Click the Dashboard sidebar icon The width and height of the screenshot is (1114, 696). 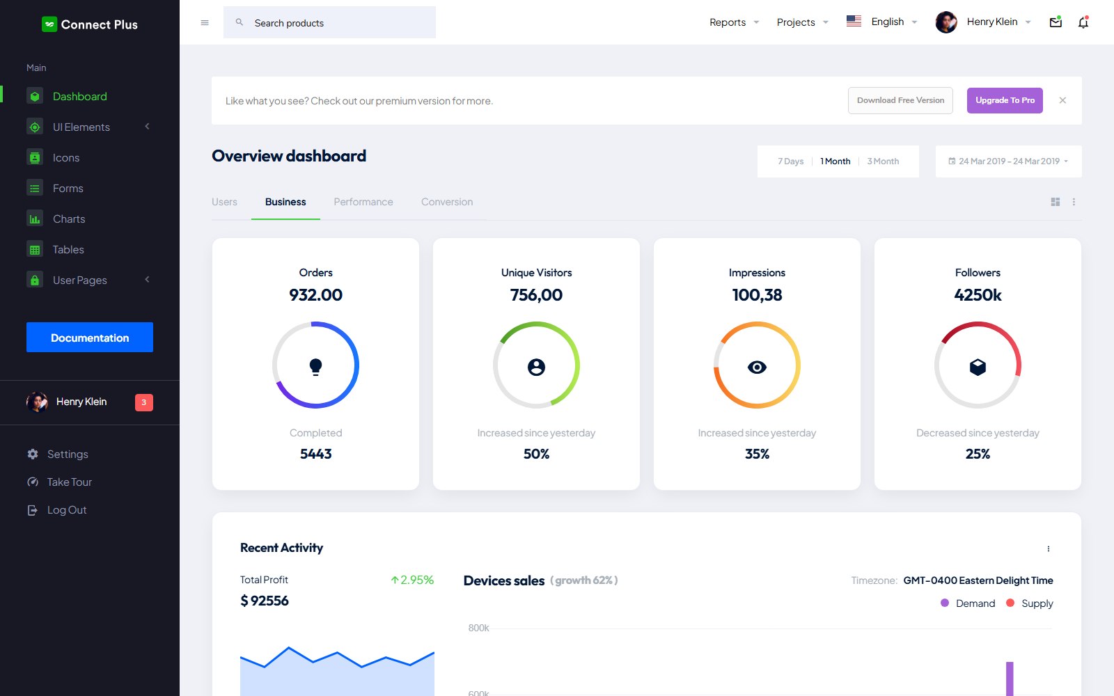[35, 96]
